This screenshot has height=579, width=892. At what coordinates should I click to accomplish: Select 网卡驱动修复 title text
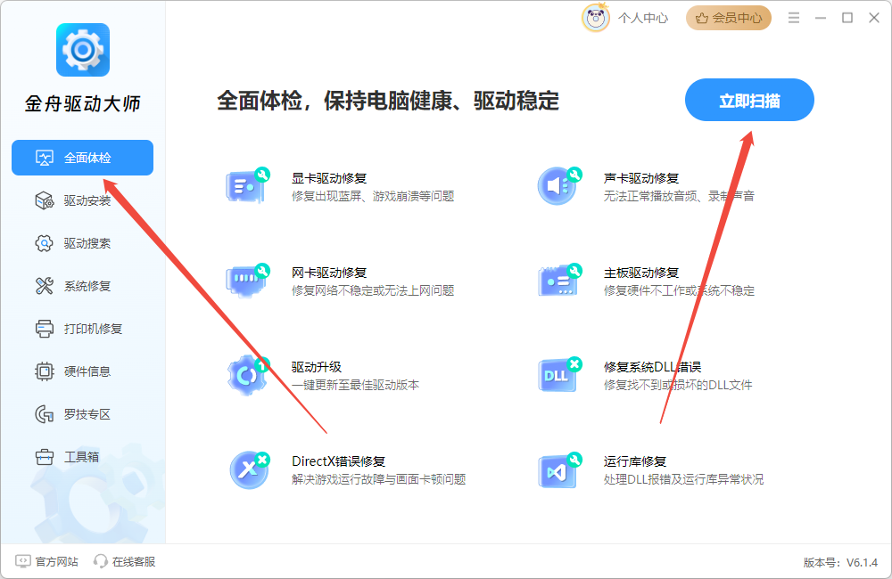tap(329, 273)
